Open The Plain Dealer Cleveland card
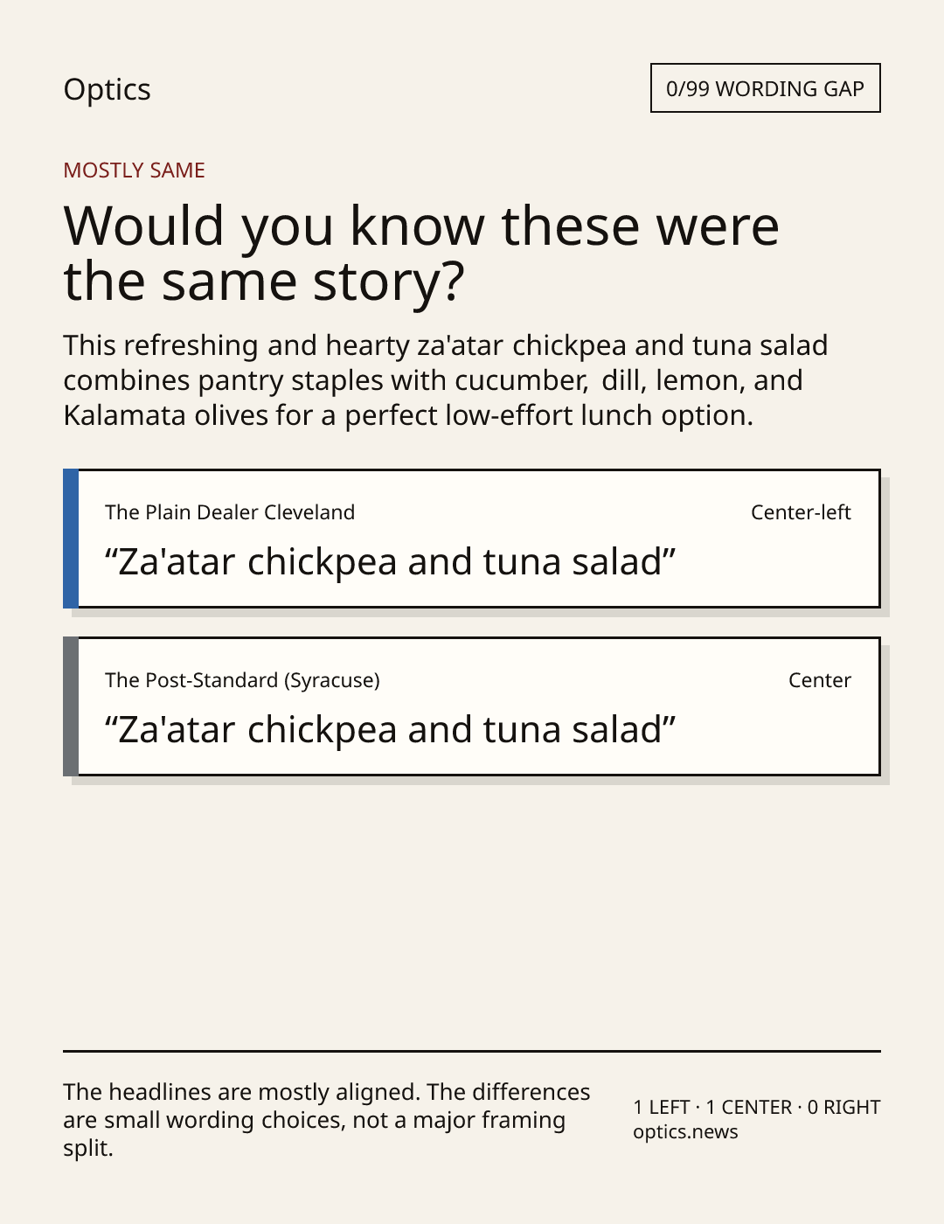The height and width of the screenshot is (1224, 944). coord(471,539)
